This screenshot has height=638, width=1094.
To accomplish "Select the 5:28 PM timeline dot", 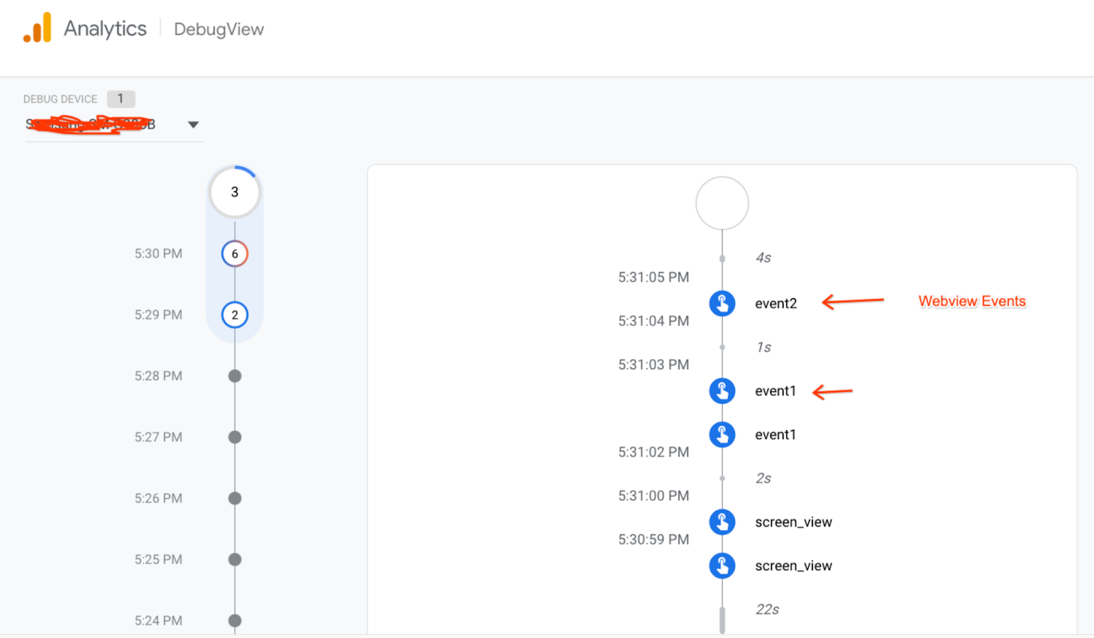I will [x=235, y=375].
